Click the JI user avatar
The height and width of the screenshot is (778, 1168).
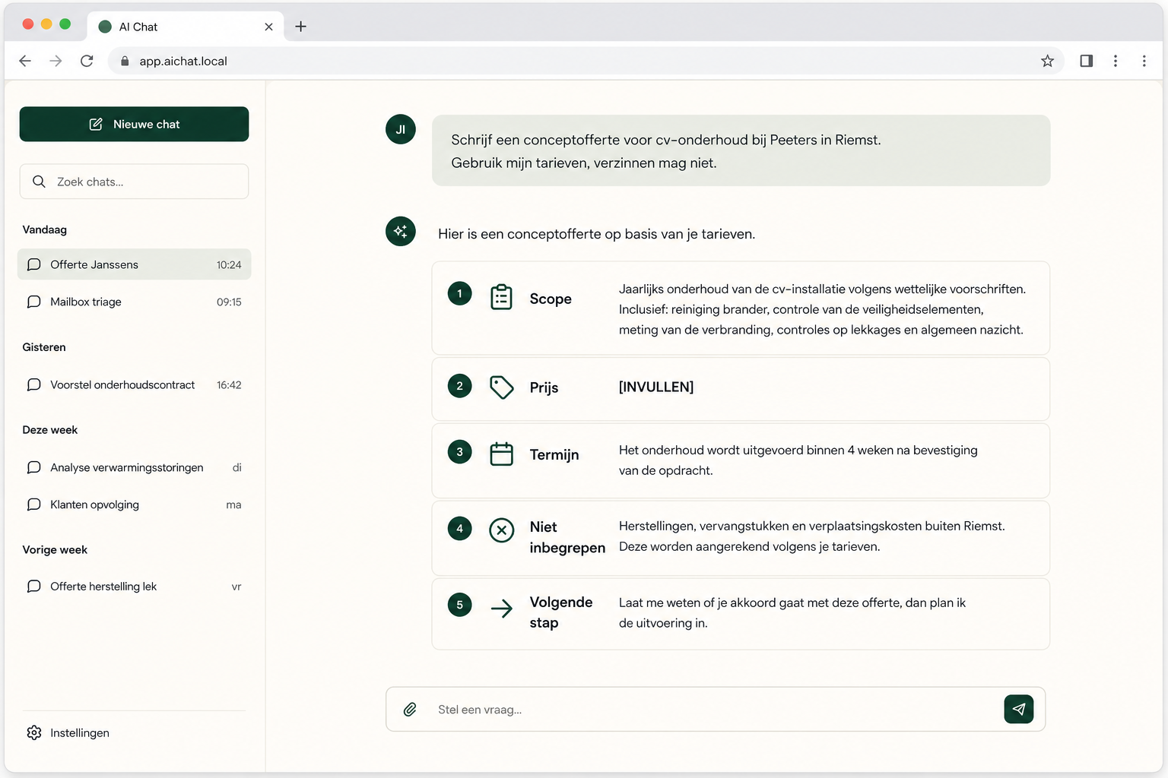point(401,129)
